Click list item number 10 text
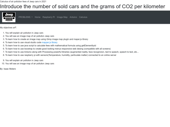The width and height of the screenshot is (170, 127). click(30, 64)
